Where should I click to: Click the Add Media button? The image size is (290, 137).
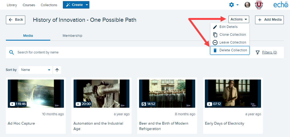pos(270,20)
